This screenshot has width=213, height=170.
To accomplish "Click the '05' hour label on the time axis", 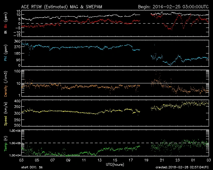I will [x=37, y=160].
